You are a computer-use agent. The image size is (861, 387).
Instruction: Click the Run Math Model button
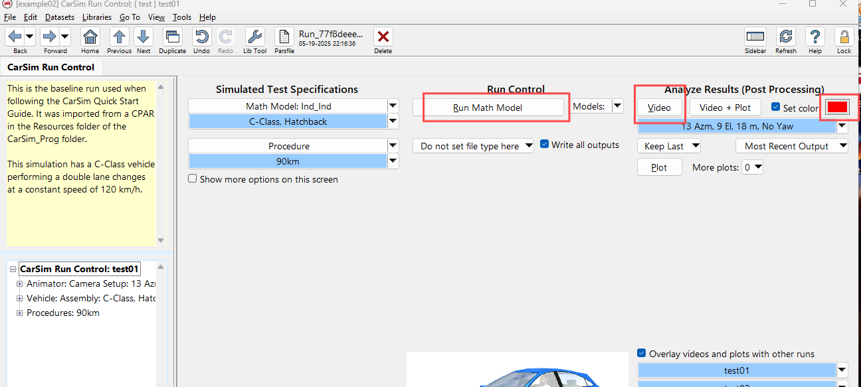click(488, 108)
